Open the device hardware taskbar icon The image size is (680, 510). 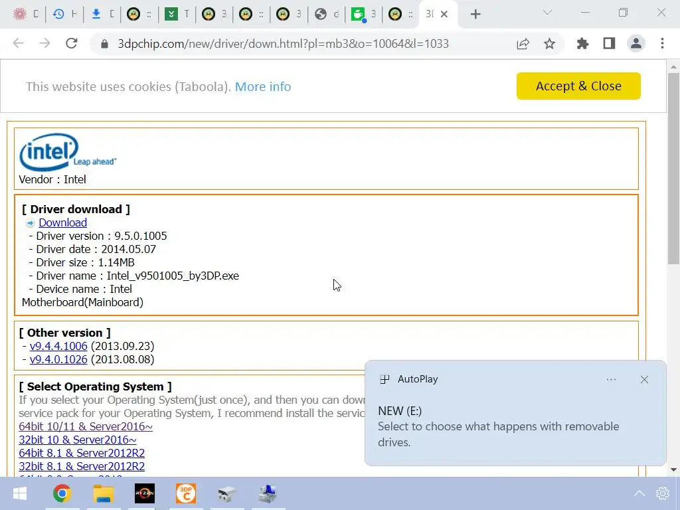tap(226, 493)
